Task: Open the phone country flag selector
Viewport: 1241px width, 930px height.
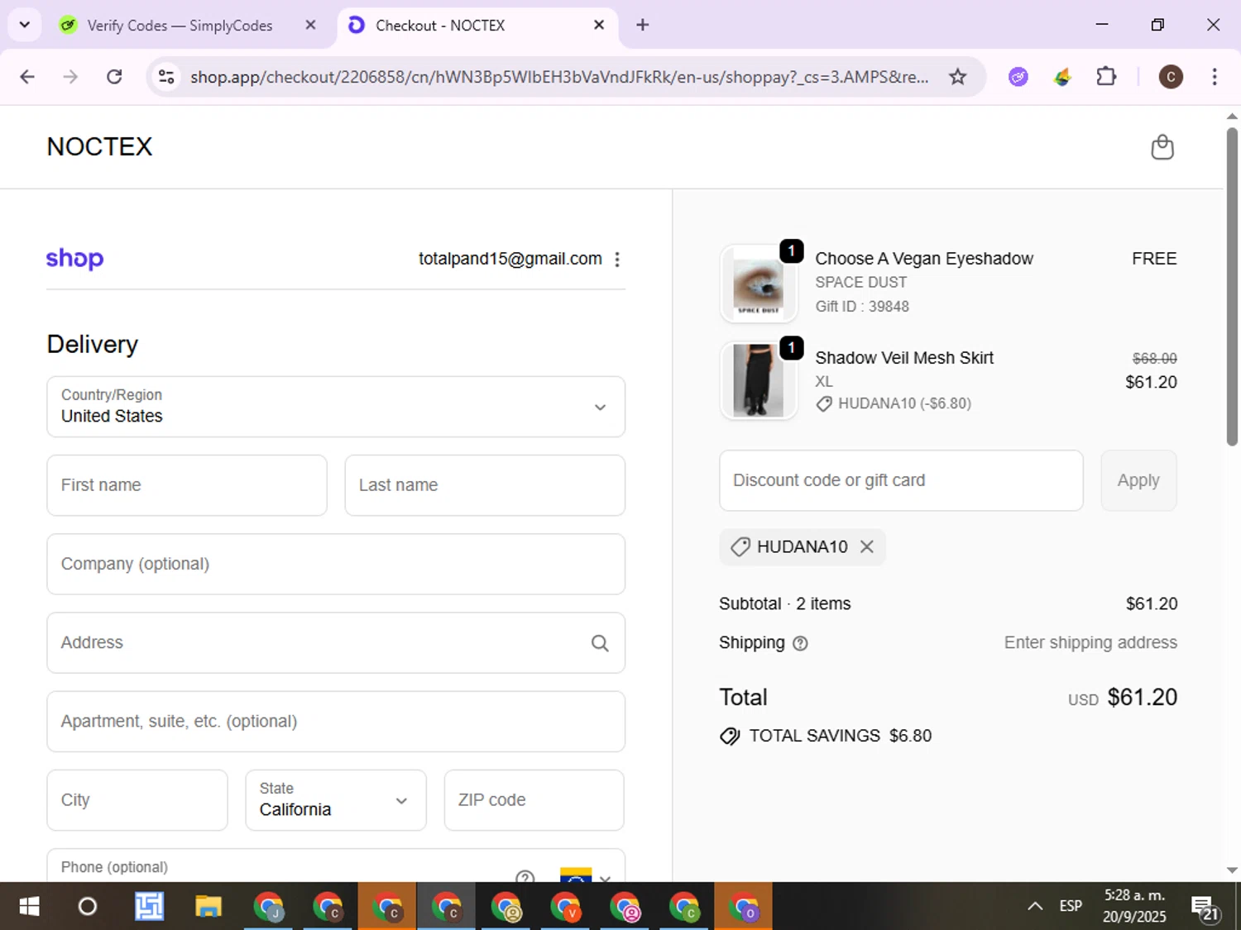Action: pyautogui.click(x=585, y=875)
